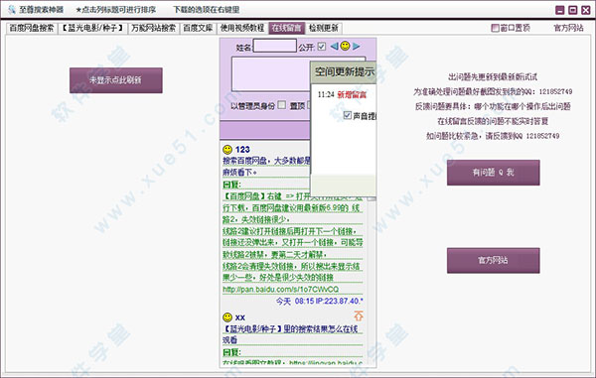Click the large purple 官方网站 button

(494, 260)
